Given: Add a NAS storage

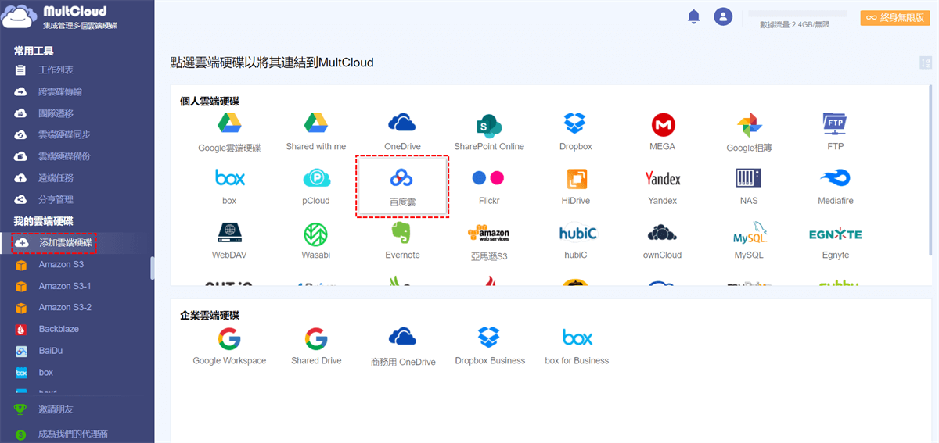Looking at the screenshot, I should coord(749,178).
